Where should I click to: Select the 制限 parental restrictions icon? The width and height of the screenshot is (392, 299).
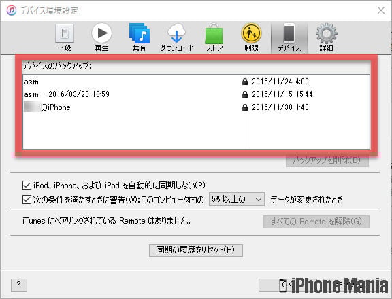pyautogui.click(x=251, y=38)
